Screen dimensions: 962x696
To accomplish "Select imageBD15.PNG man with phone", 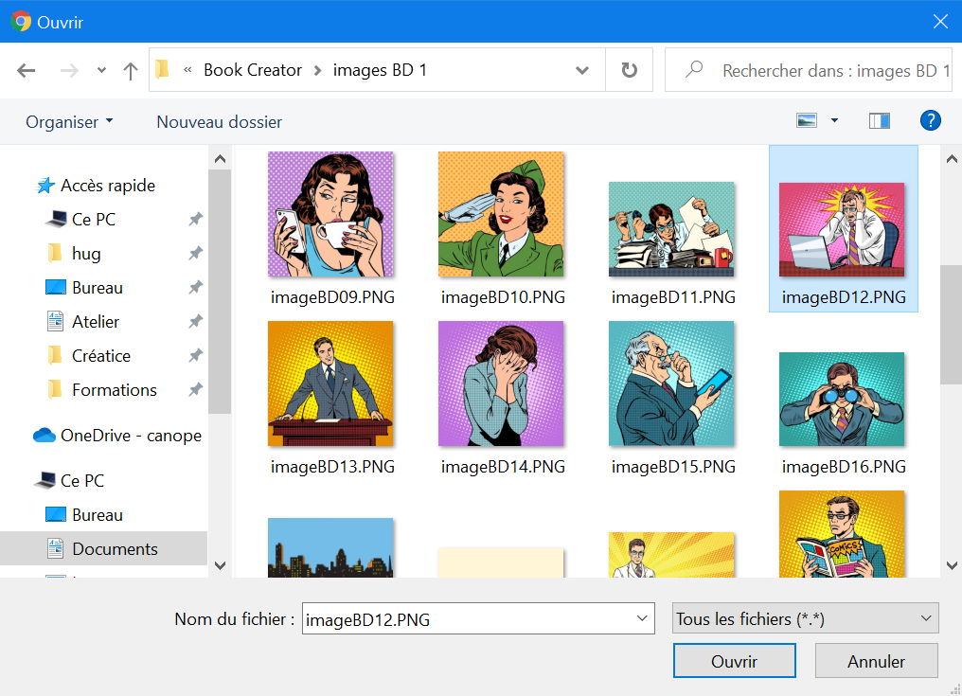I will pos(672,384).
